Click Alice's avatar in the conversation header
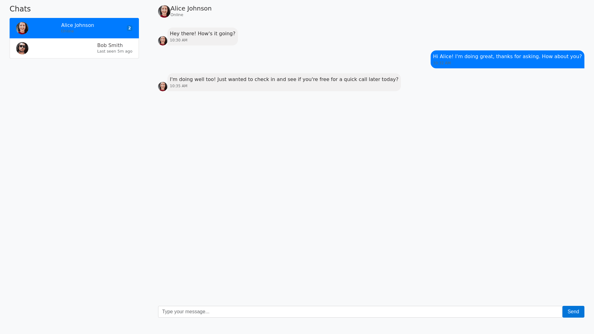The image size is (594, 334). tap(164, 11)
